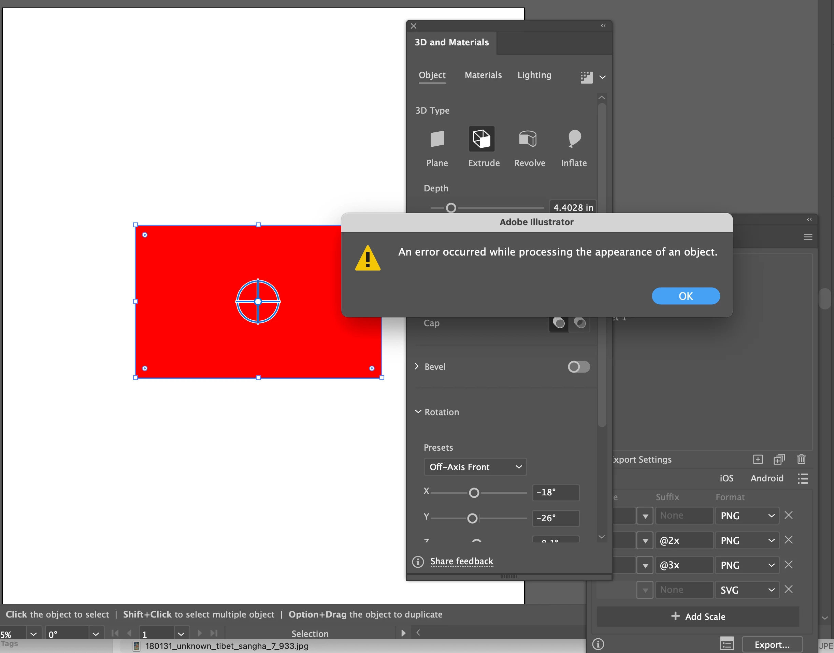Turn off the cap for extrusion
Viewport: 834px width, 653px height.
pyautogui.click(x=580, y=323)
